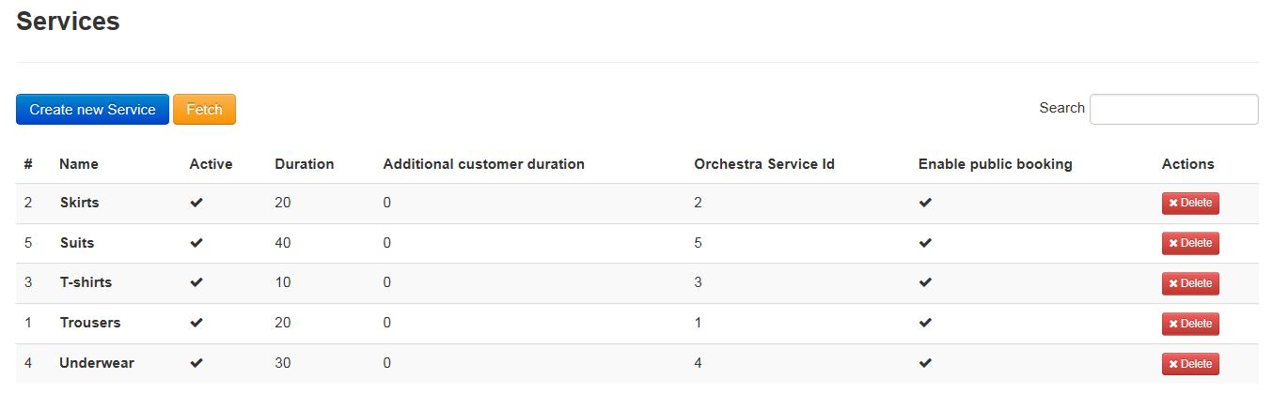Focus the Search input field
The image size is (1273, 394).
click(1173, 109)
